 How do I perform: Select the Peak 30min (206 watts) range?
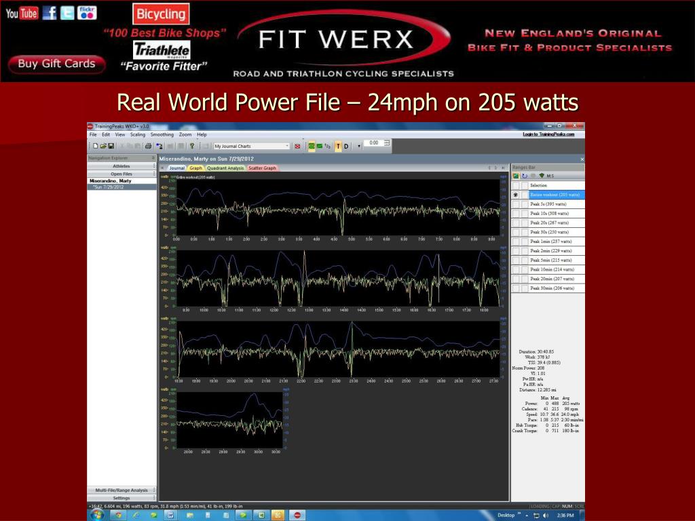point(552,288)
